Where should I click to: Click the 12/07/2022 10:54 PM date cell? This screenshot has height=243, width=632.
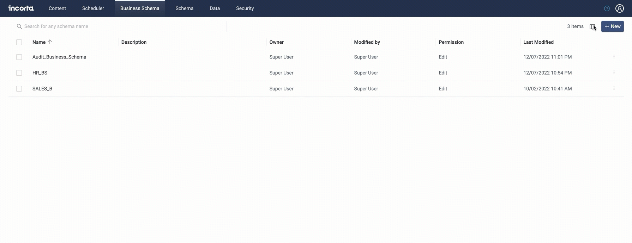547,73
